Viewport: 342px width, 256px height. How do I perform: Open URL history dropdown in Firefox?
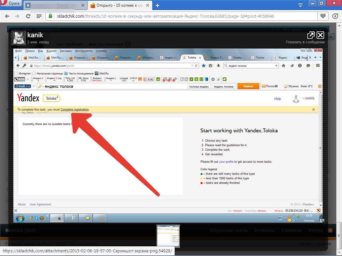pyautogui.click(x=192, y=66)
